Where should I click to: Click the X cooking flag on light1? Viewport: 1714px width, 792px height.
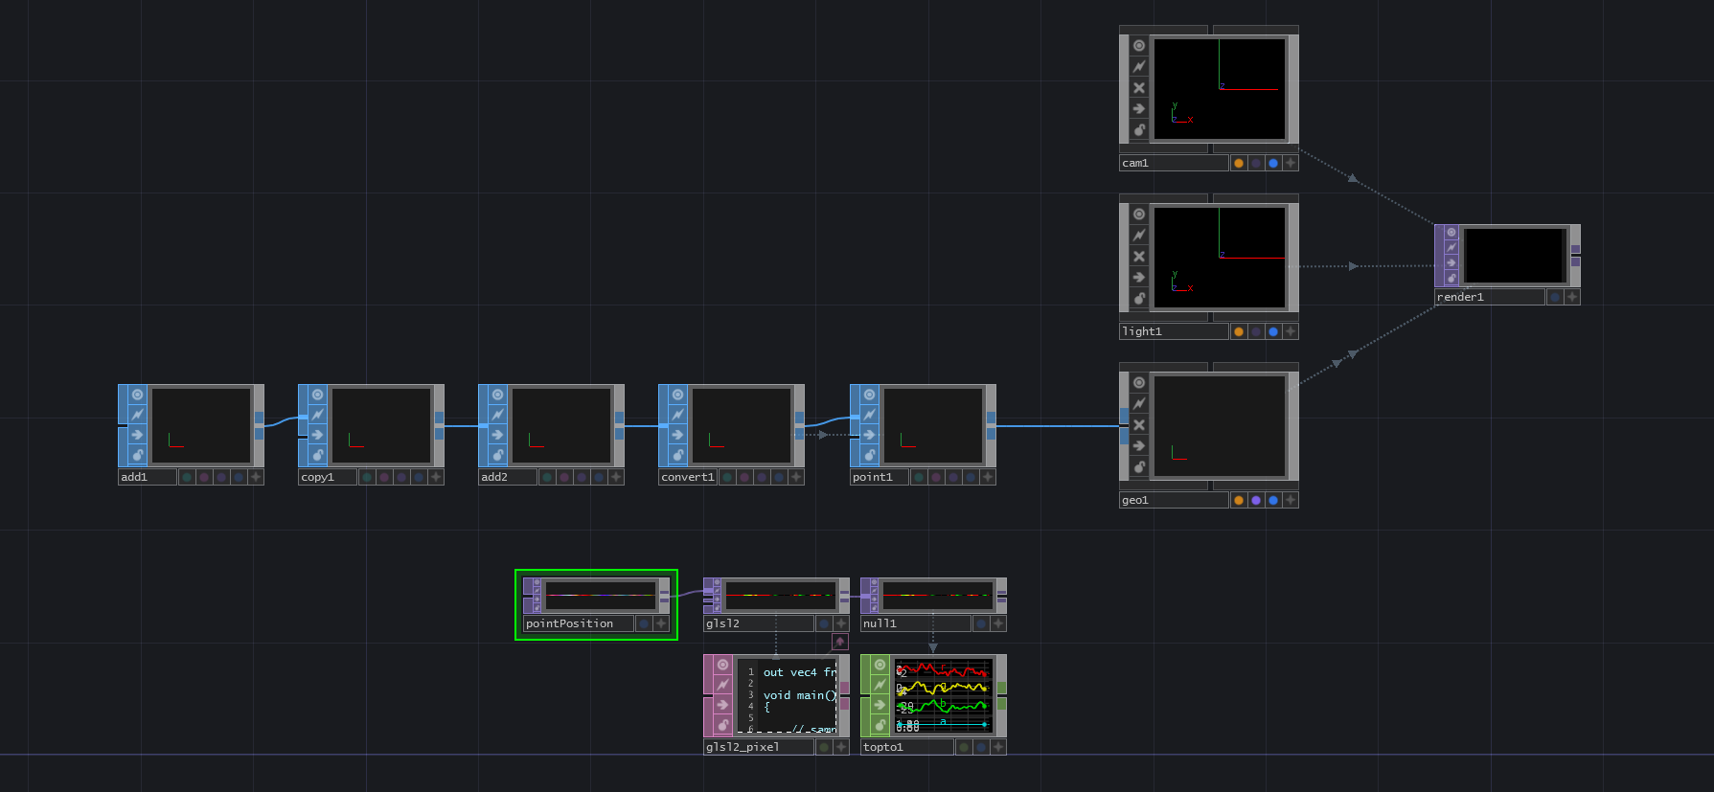[1138, 257]
